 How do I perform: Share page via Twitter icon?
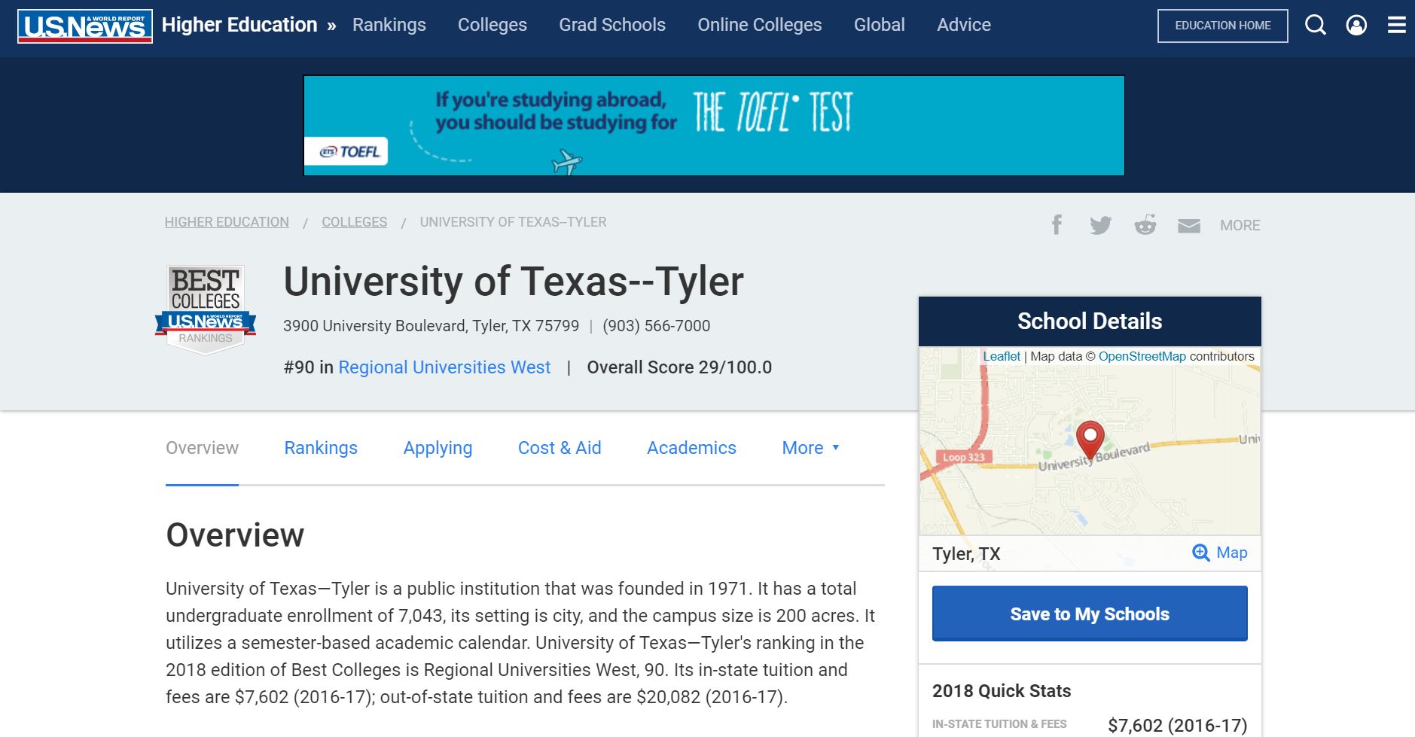click(1100, 225)
